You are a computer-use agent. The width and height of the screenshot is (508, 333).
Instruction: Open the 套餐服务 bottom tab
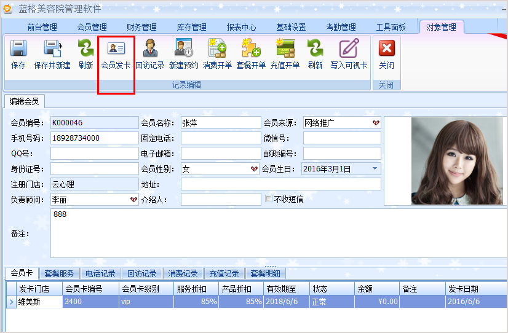pos(59,273)
